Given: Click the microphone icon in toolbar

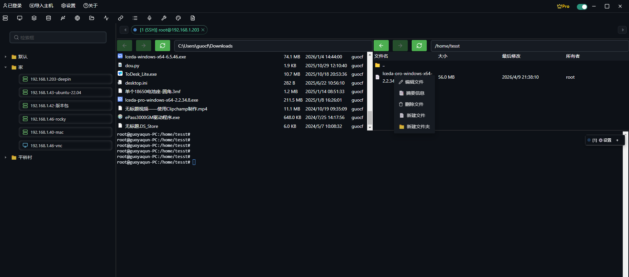Looking at the screenshot, I should click(149, 18).
